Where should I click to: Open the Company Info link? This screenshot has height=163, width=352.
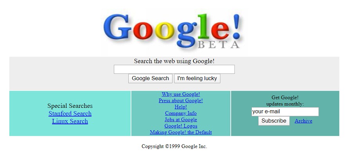[181, 113]
